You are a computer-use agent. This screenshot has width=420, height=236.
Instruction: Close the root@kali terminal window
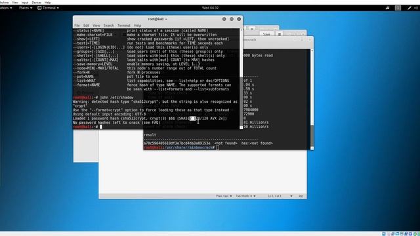click(239, 19)
